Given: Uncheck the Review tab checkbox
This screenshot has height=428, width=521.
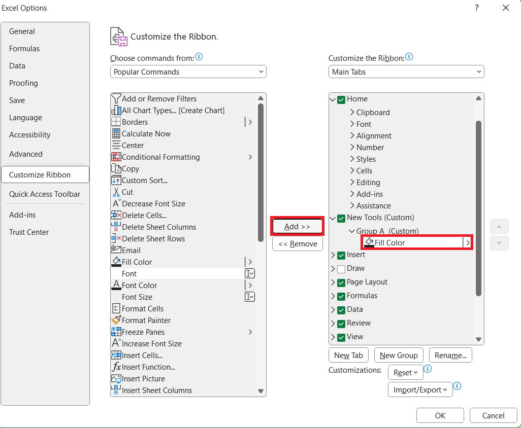Looking at the screenshot, I should click(341, 324).
